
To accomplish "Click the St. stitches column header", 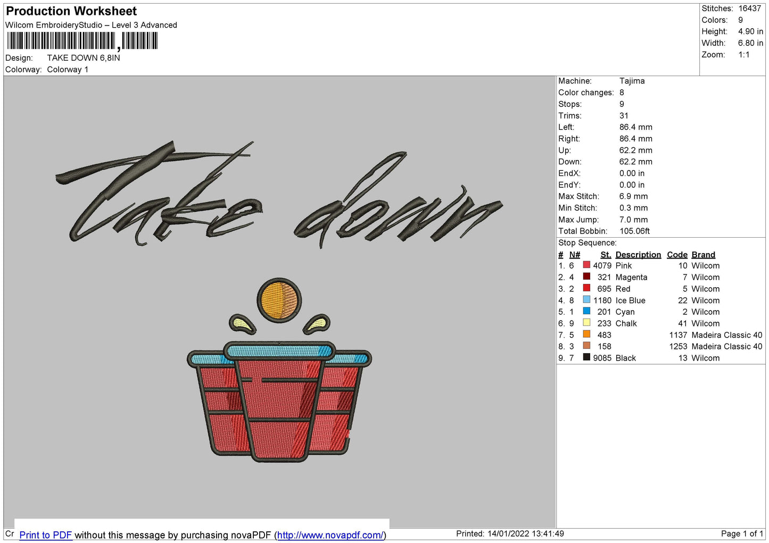I will point(606,255).
